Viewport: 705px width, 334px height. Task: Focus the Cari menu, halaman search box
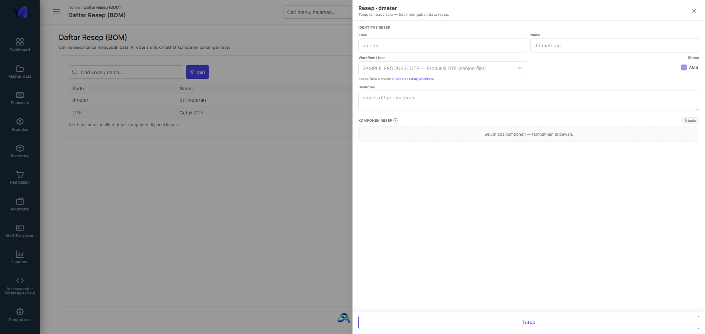pyautogui.click(x=318, y=12)
